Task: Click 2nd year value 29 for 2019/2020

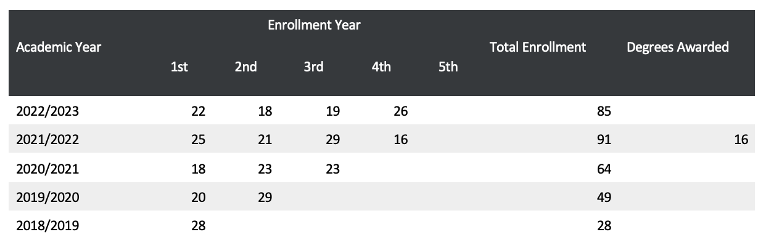Action: (x=265, y=197)
